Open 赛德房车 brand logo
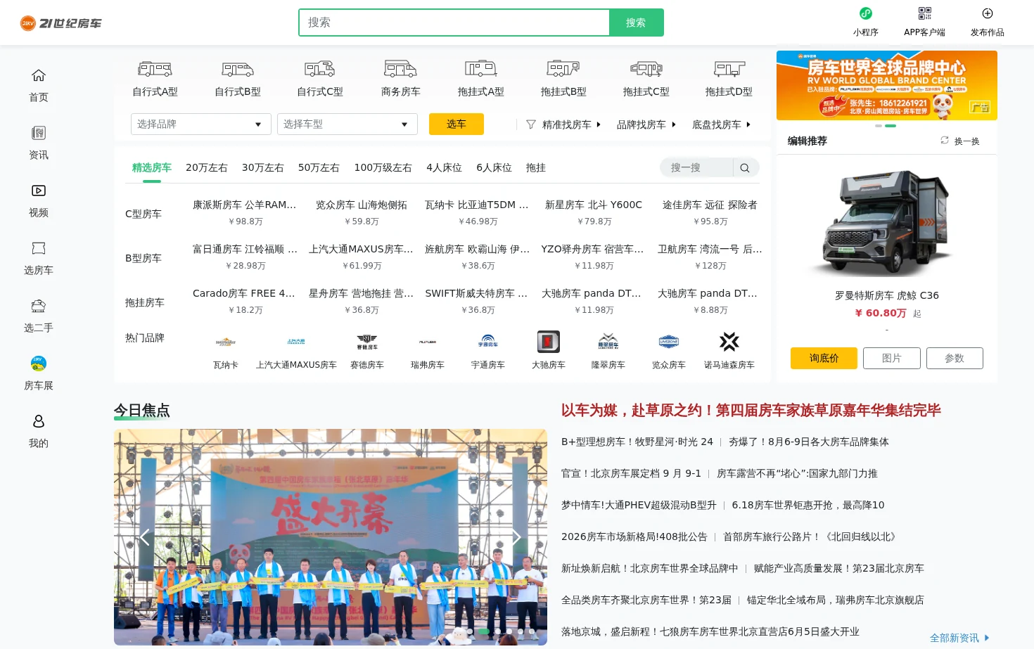This screenshot has height=649, width=1034. click(367, 342)
